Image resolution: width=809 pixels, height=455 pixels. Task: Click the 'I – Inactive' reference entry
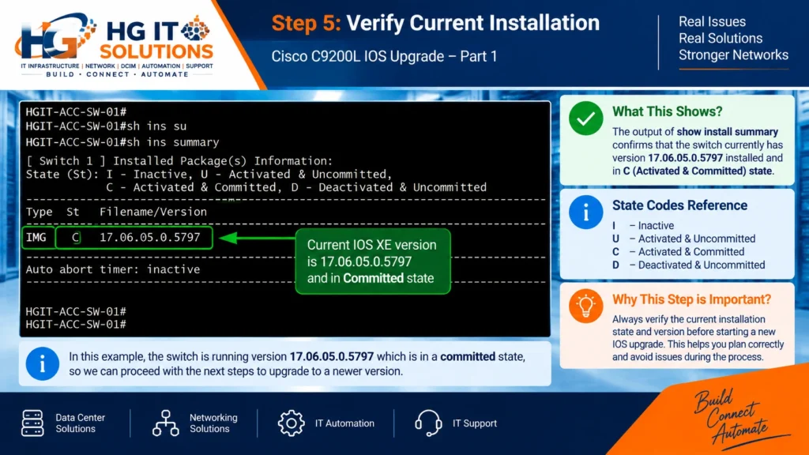point(643,225)
